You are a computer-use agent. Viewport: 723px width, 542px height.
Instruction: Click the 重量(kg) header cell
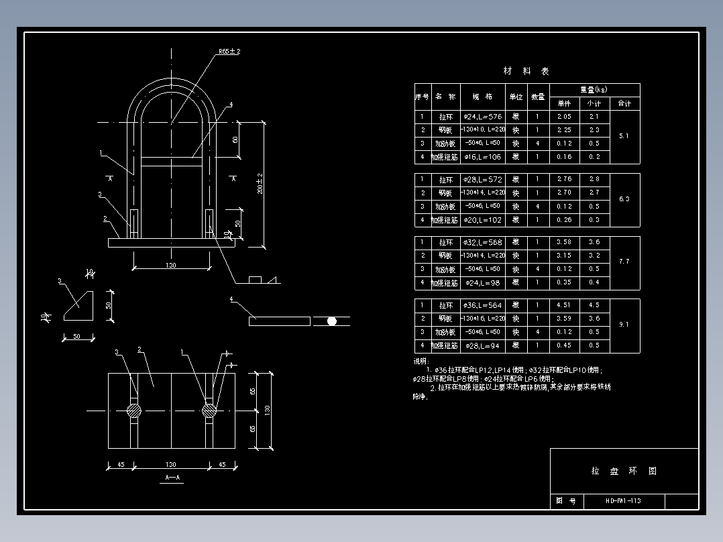(594, 90)
